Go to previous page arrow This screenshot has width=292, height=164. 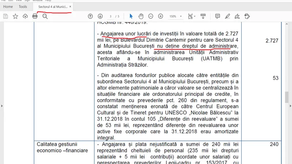coord(90,16)
